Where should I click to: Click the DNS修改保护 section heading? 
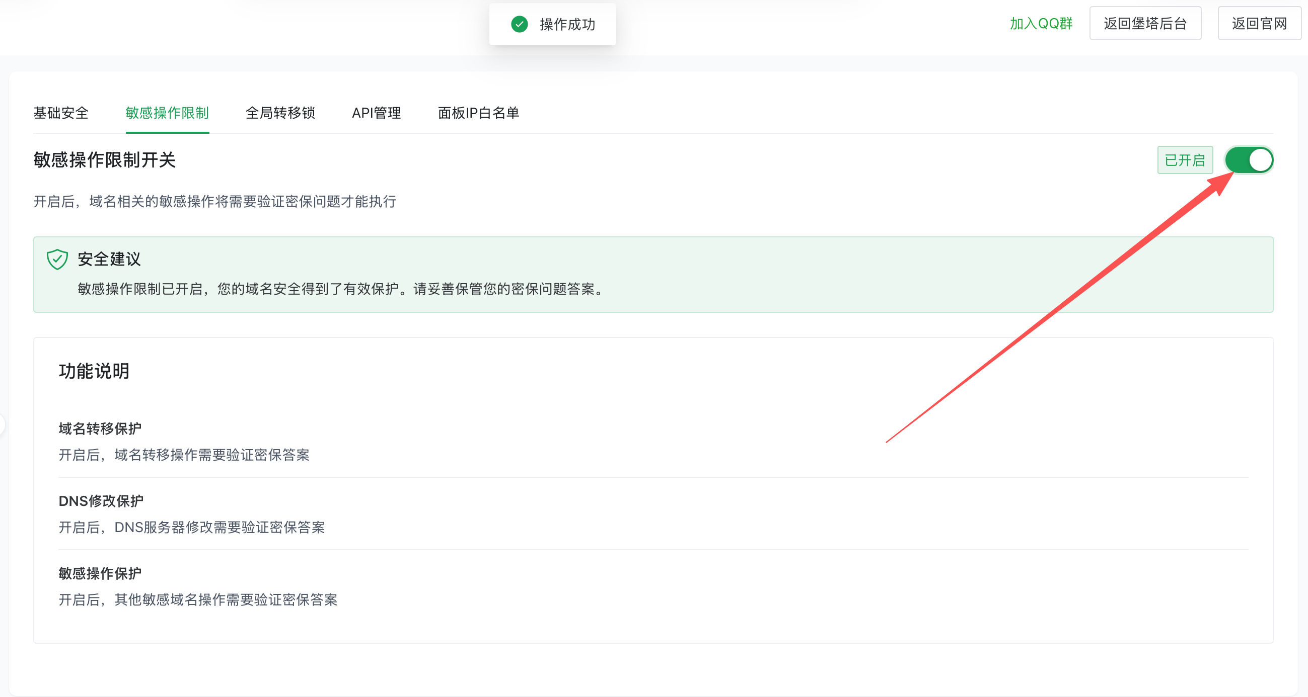tap(101, 501)
